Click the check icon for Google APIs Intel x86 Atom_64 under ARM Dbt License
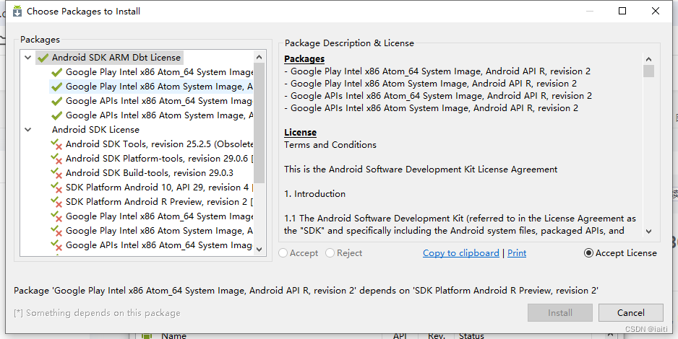678x339 pixels. pyautogui.click(x=56, y=101)
